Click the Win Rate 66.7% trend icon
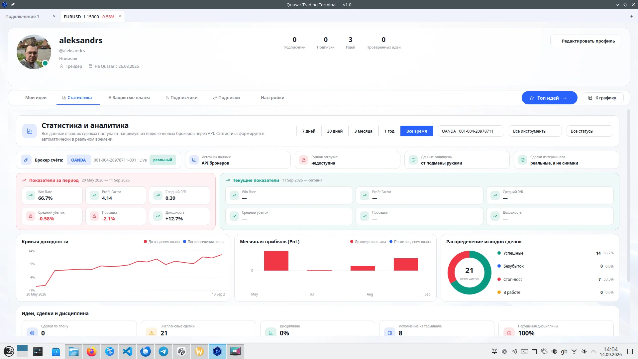Viewport: 638px width, 359px height. 31,195
